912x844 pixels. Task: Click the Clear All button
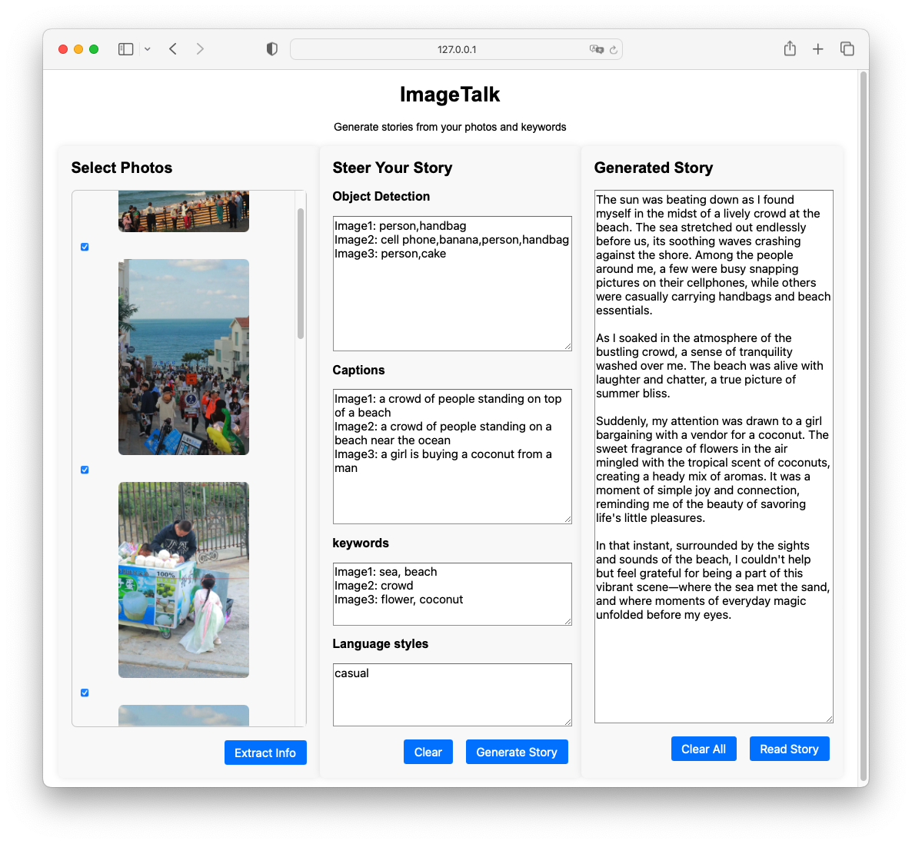tap(703, 749)
